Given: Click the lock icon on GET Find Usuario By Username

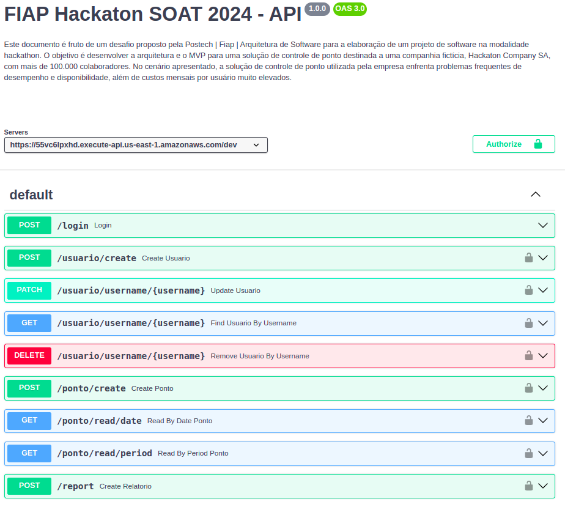Looking at the screenshot, I should click(x=528, y=323).
